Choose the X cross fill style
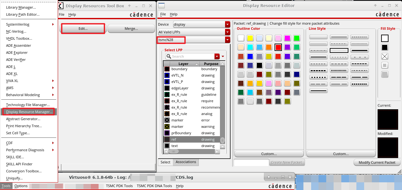The width and height of the screenshot is (402, 190). [385, 56]
